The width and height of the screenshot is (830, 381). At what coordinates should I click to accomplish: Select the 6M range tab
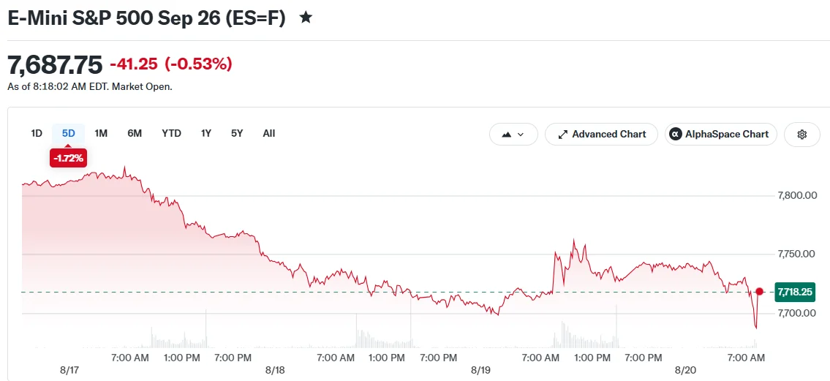[135, 133]
